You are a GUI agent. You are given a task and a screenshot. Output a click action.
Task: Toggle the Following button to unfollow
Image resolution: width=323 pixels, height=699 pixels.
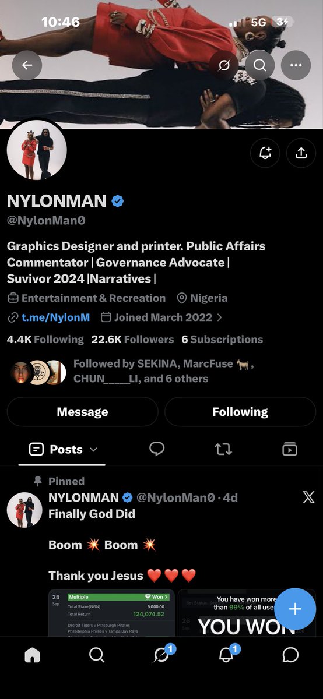tap(240, 412)
